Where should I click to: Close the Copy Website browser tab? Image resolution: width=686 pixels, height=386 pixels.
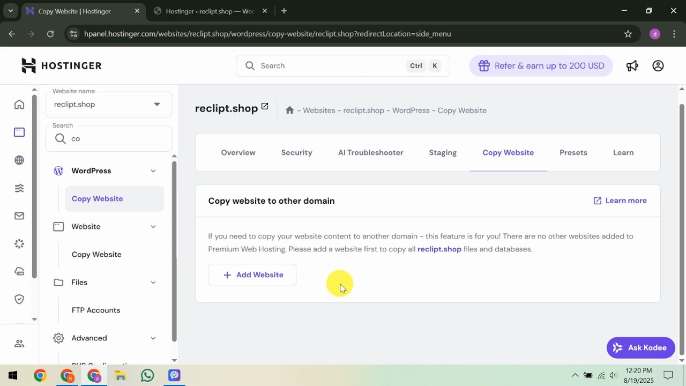pyautogui.click(x=137, y=11)
